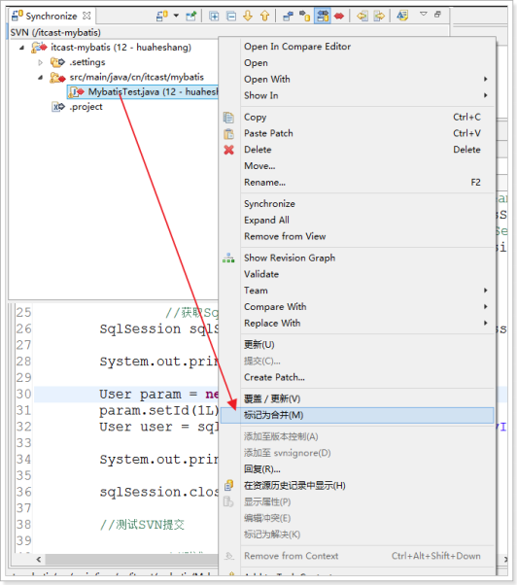Image resolution: width=518 pixels, height=586 pixels.
Task: Open the Synchronize icon's dropdown arrow
Action: point(176,17)
